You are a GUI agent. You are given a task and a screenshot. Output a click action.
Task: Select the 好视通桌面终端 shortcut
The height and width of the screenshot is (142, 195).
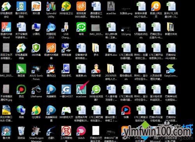[21, 51]
